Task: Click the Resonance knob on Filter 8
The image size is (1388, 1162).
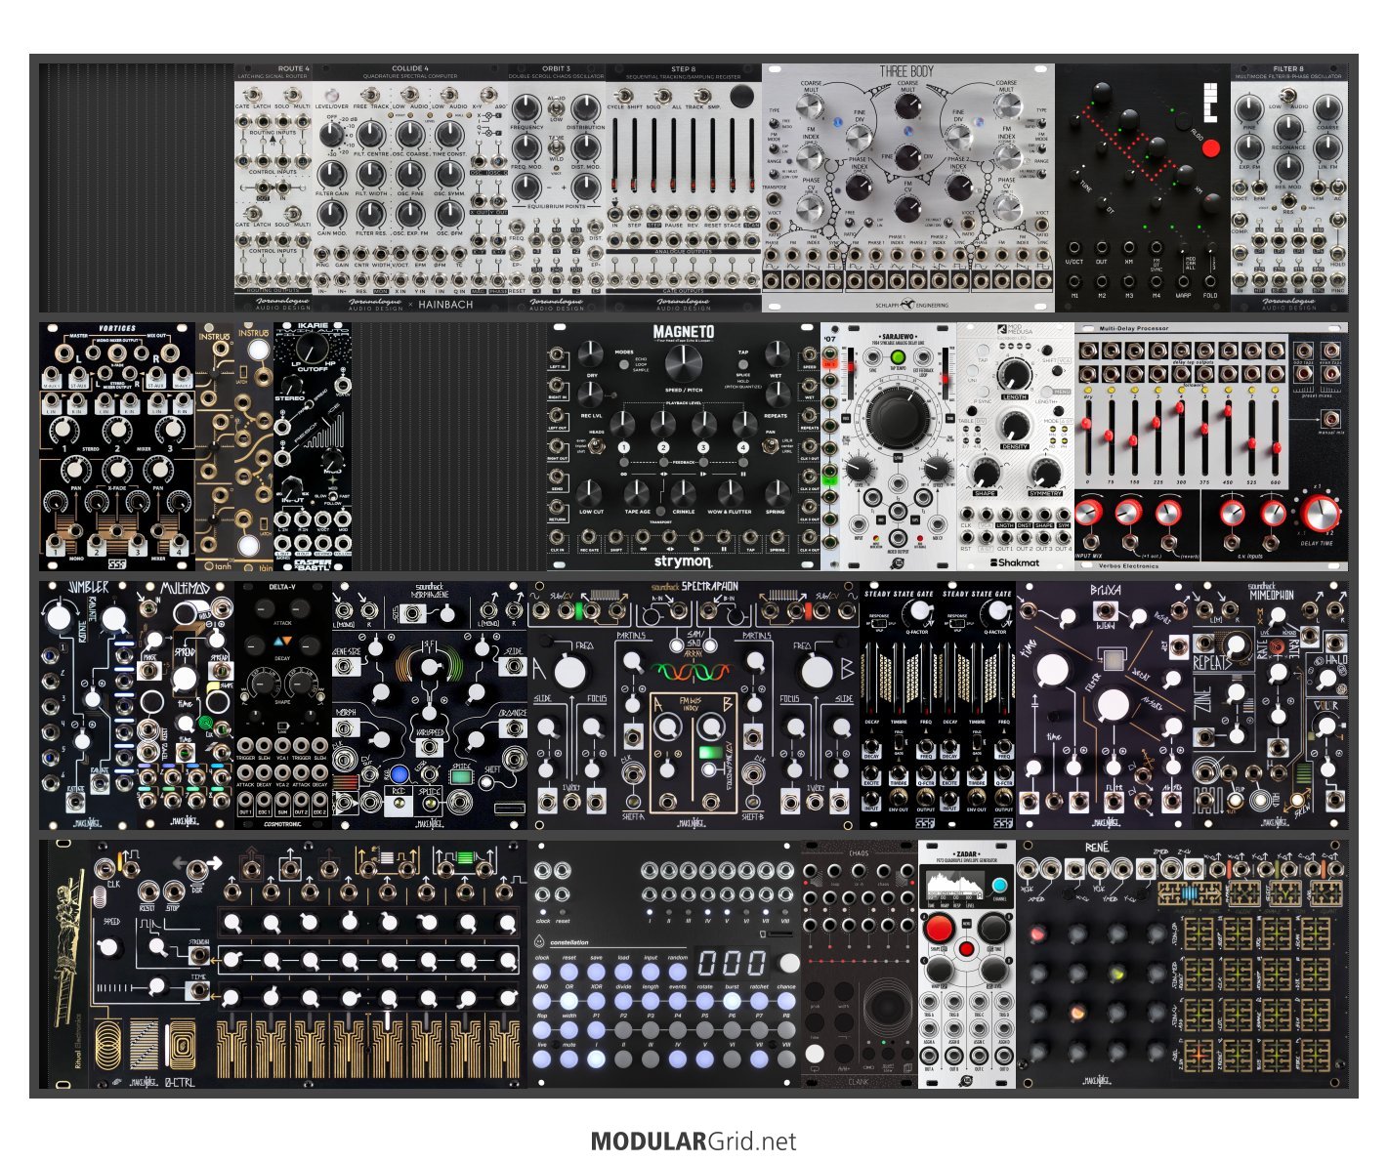Action: [1288, 127]
